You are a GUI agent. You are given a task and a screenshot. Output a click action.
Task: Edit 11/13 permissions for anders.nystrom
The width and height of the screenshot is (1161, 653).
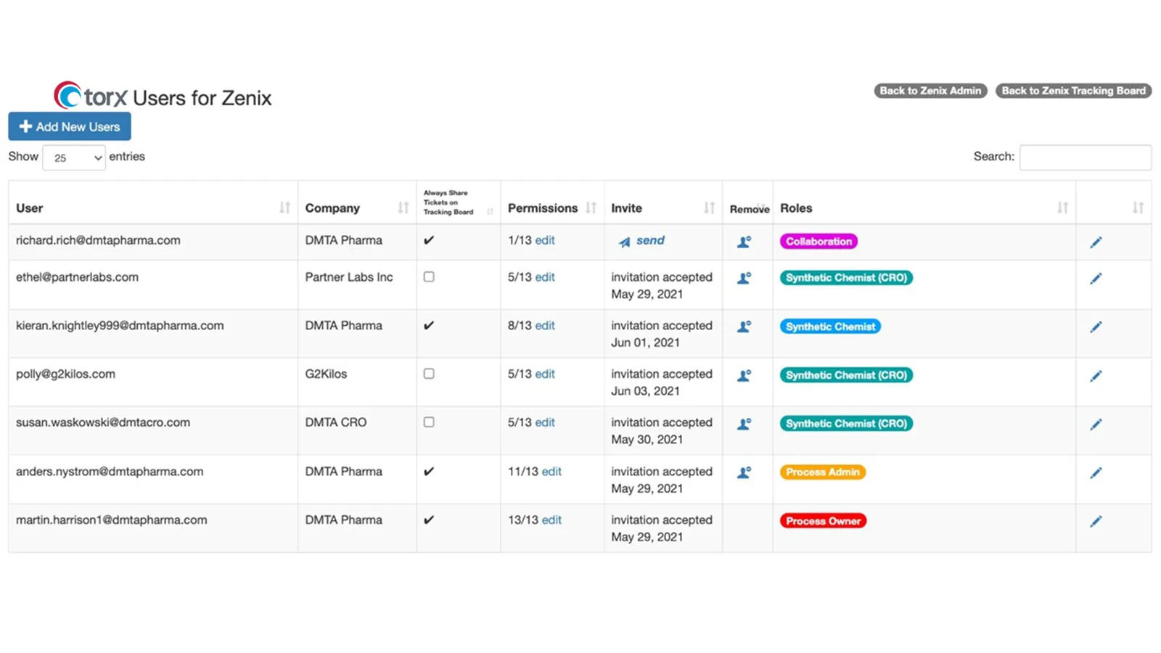click(x=551, y=472)
